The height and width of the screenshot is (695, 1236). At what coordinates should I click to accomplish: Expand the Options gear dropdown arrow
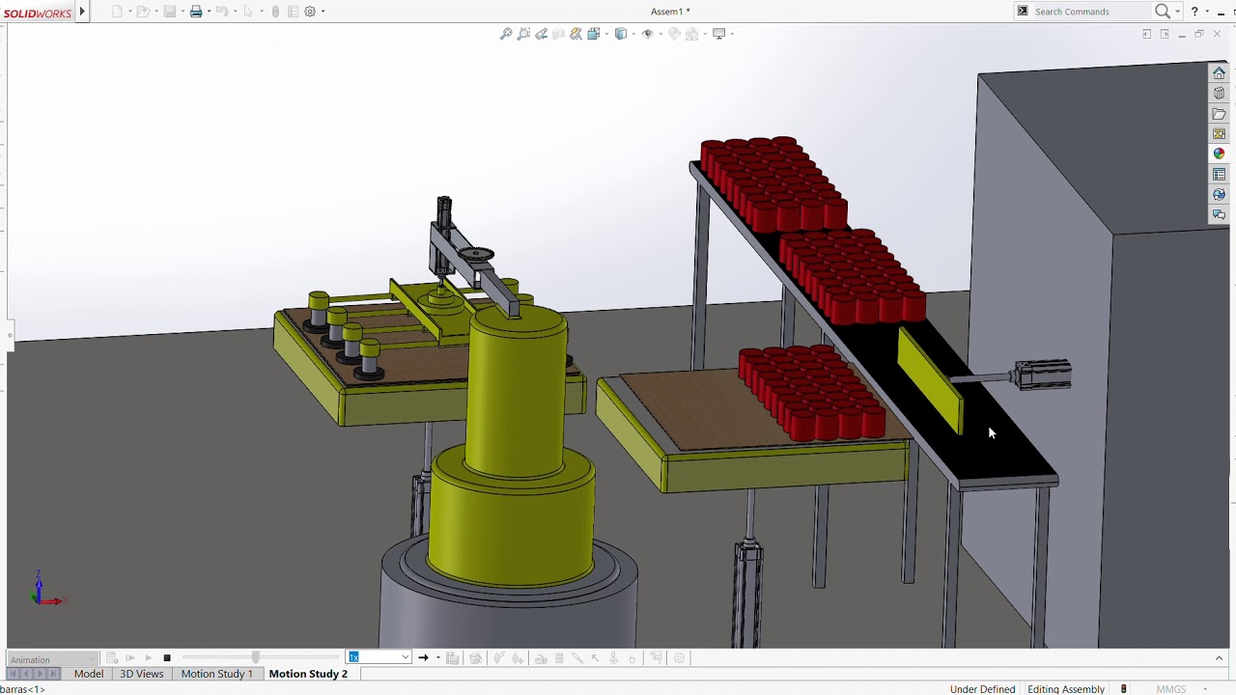coord(323,12)
